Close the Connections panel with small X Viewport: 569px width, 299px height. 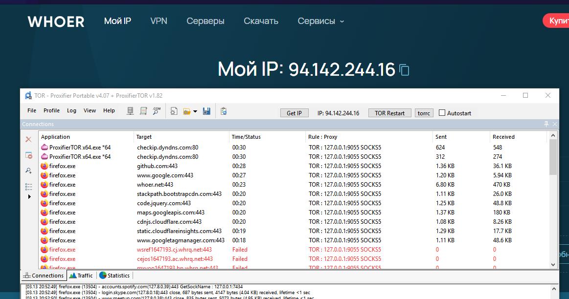pos(554,124)
